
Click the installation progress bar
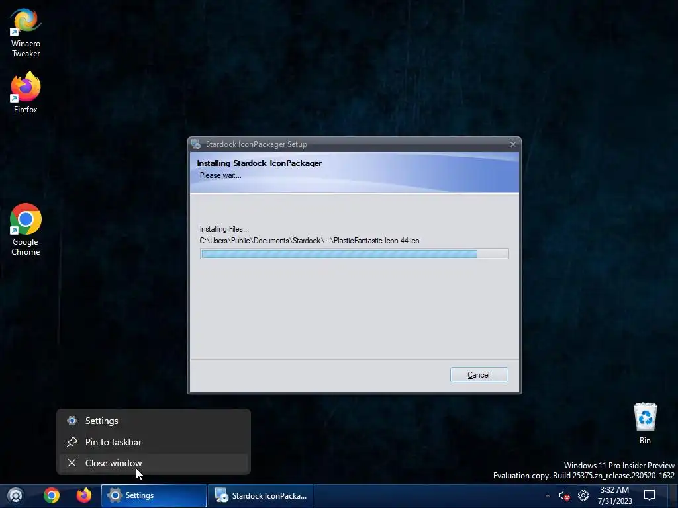tap(354, 253)
